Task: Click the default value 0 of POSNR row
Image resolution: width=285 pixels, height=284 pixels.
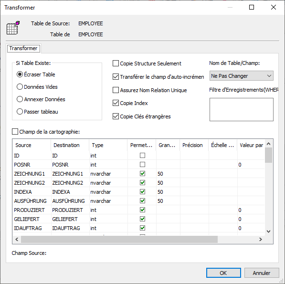Action: point(251,165)
